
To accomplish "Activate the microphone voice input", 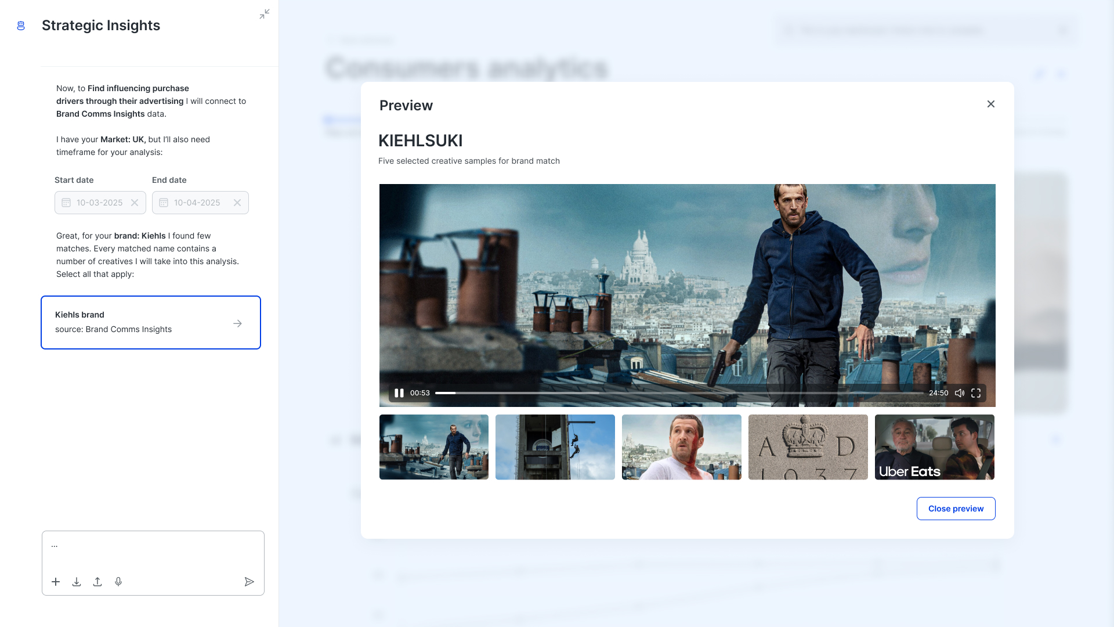I will coord(118,582).
